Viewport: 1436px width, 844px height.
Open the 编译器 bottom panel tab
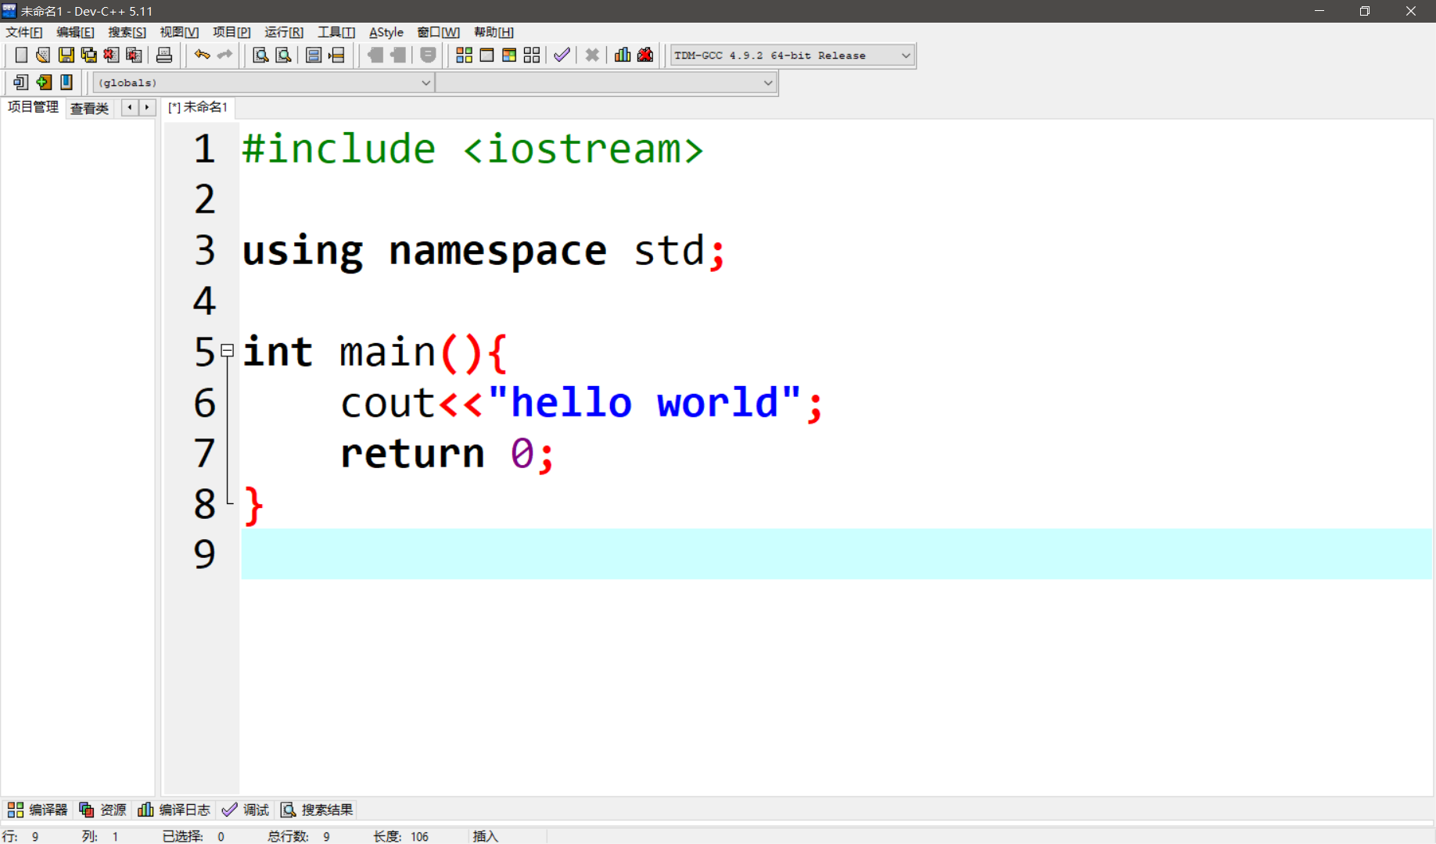pyautogui.click(x=38, y=810)
